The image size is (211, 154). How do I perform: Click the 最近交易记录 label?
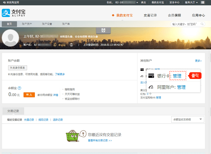[x=14, y=120]
